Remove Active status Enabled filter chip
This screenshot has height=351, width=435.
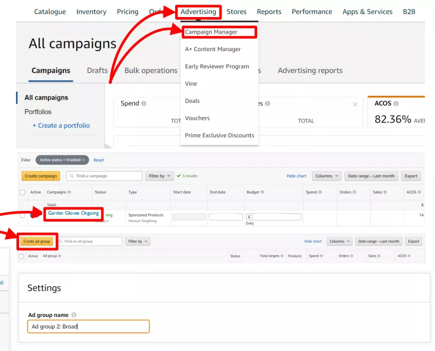point(83,160)
